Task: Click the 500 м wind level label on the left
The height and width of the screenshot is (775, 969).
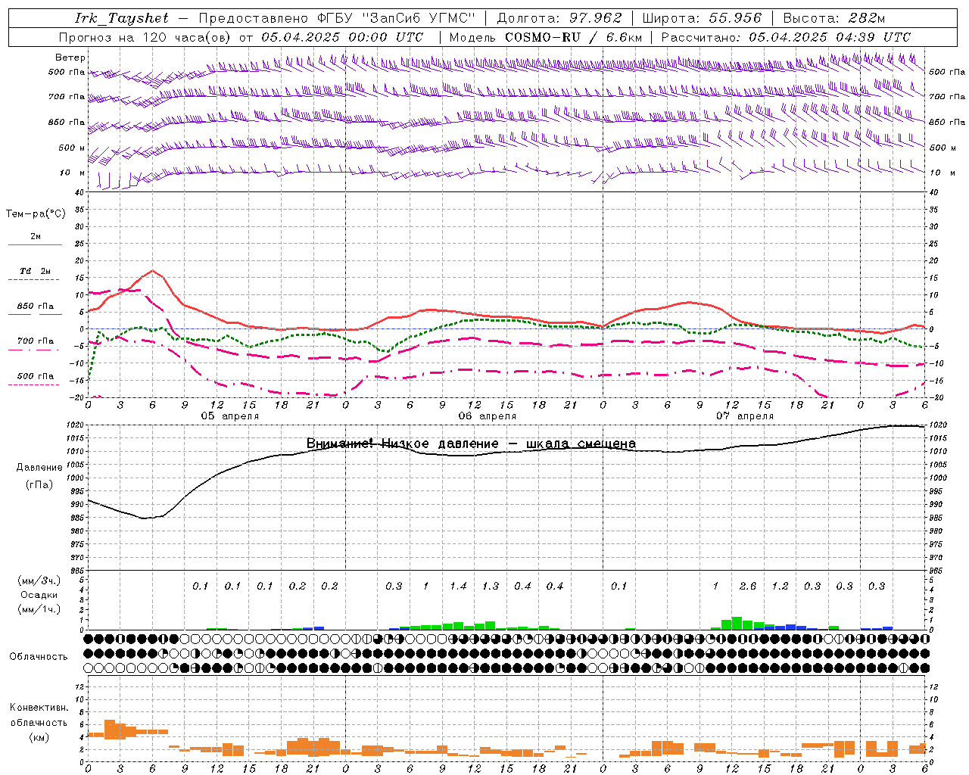Action: click(x=72, y=148)
